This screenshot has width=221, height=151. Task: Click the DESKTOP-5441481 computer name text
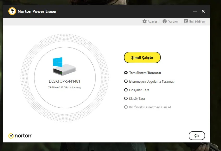64,81
